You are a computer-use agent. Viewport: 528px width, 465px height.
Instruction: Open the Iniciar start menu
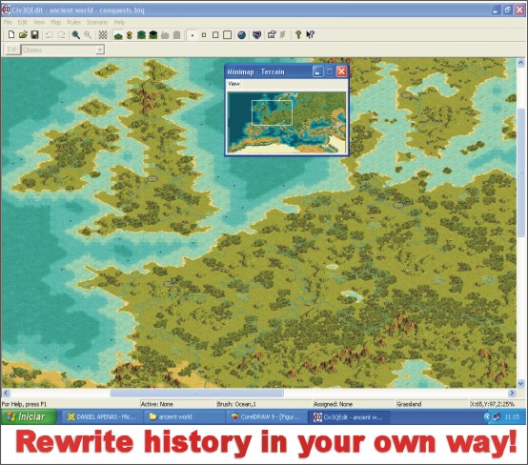pyautogui.click(x=28, y=416)
